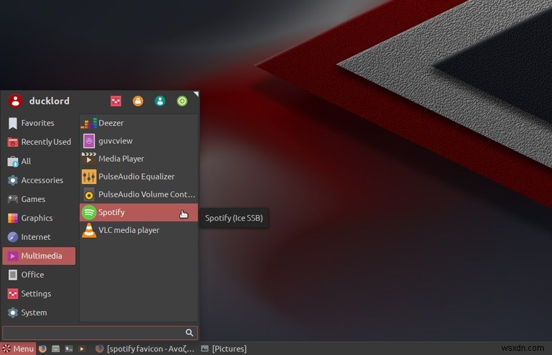552x355 pixels.
Task: Launch guvcview webcam application
Action: [x=139, y=141]
